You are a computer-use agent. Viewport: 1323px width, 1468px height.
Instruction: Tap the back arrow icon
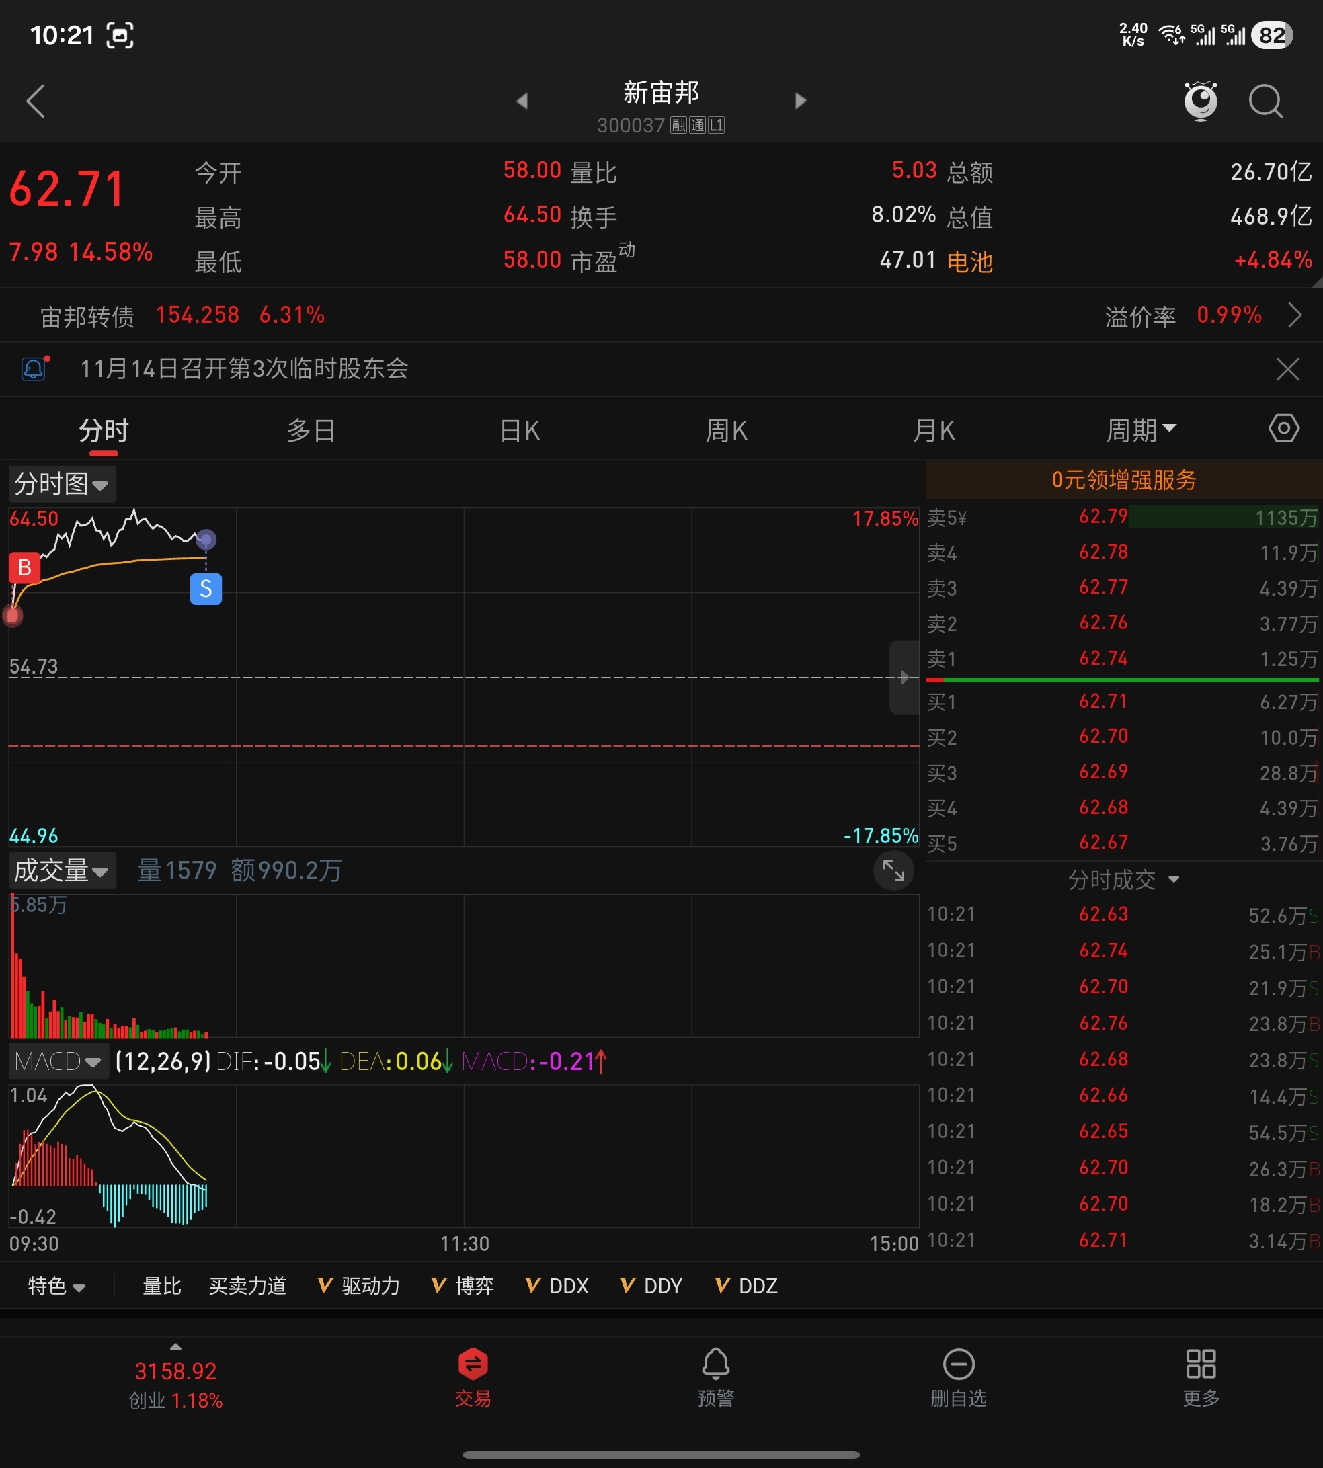(x=36, y=101)
